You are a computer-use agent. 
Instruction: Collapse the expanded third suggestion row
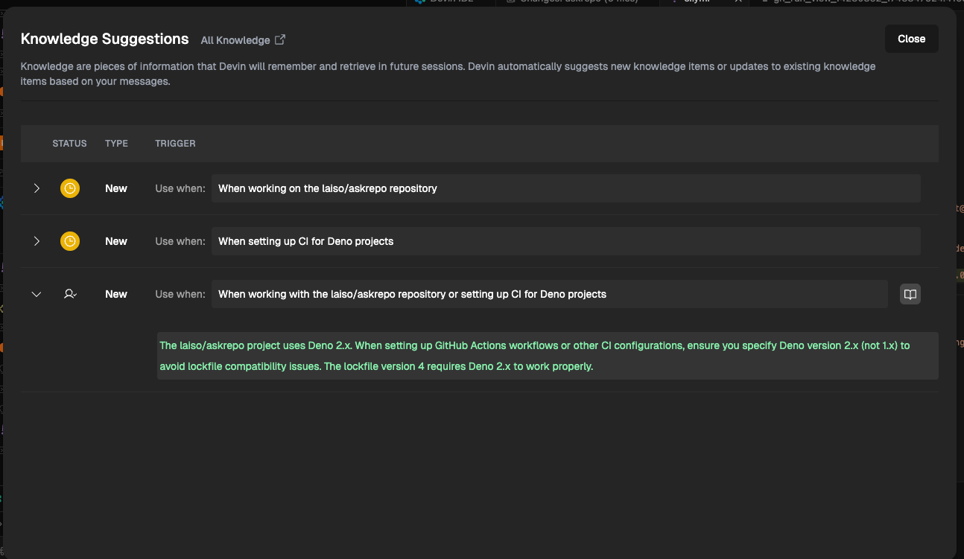tap(37, 294)
